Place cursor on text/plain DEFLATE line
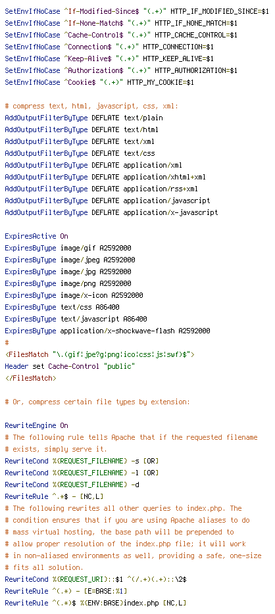Image resolution: width=275 pixels, height=614 pixels. click(x=84, y=118)
